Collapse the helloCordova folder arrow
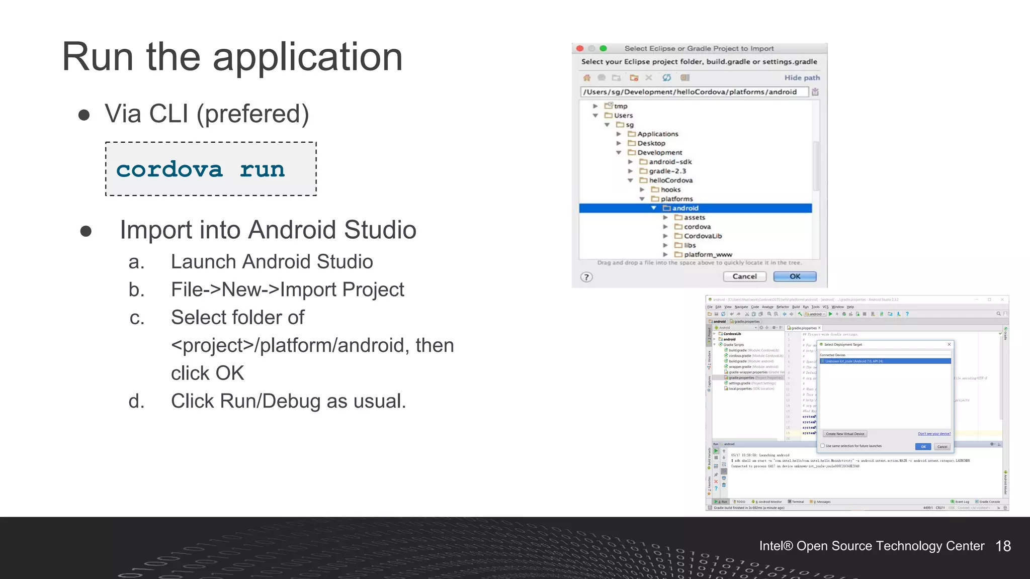 point(630,180)
